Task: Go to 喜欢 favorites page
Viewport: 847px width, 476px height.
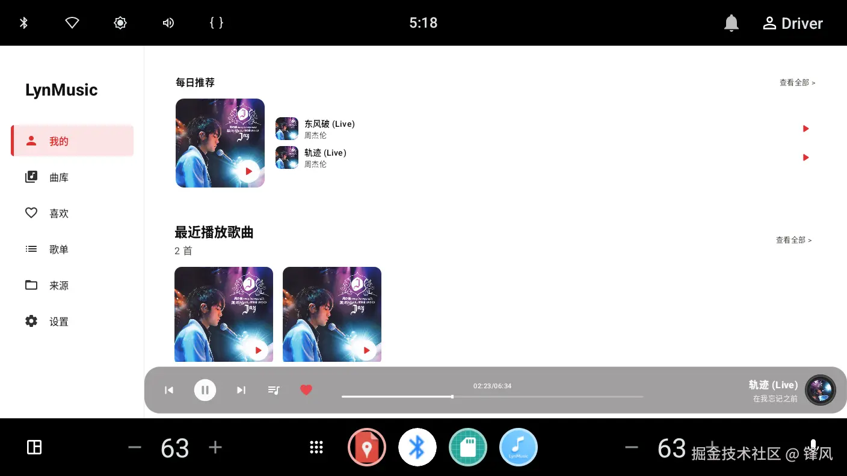Action: (72, 213)
